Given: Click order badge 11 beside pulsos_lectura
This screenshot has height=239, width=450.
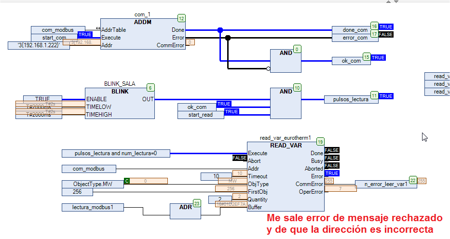Looking at the screenshot, I should pos(374,95).
